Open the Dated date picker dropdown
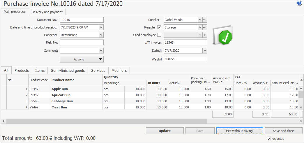 pyautogui.click(x=205, y=51)
